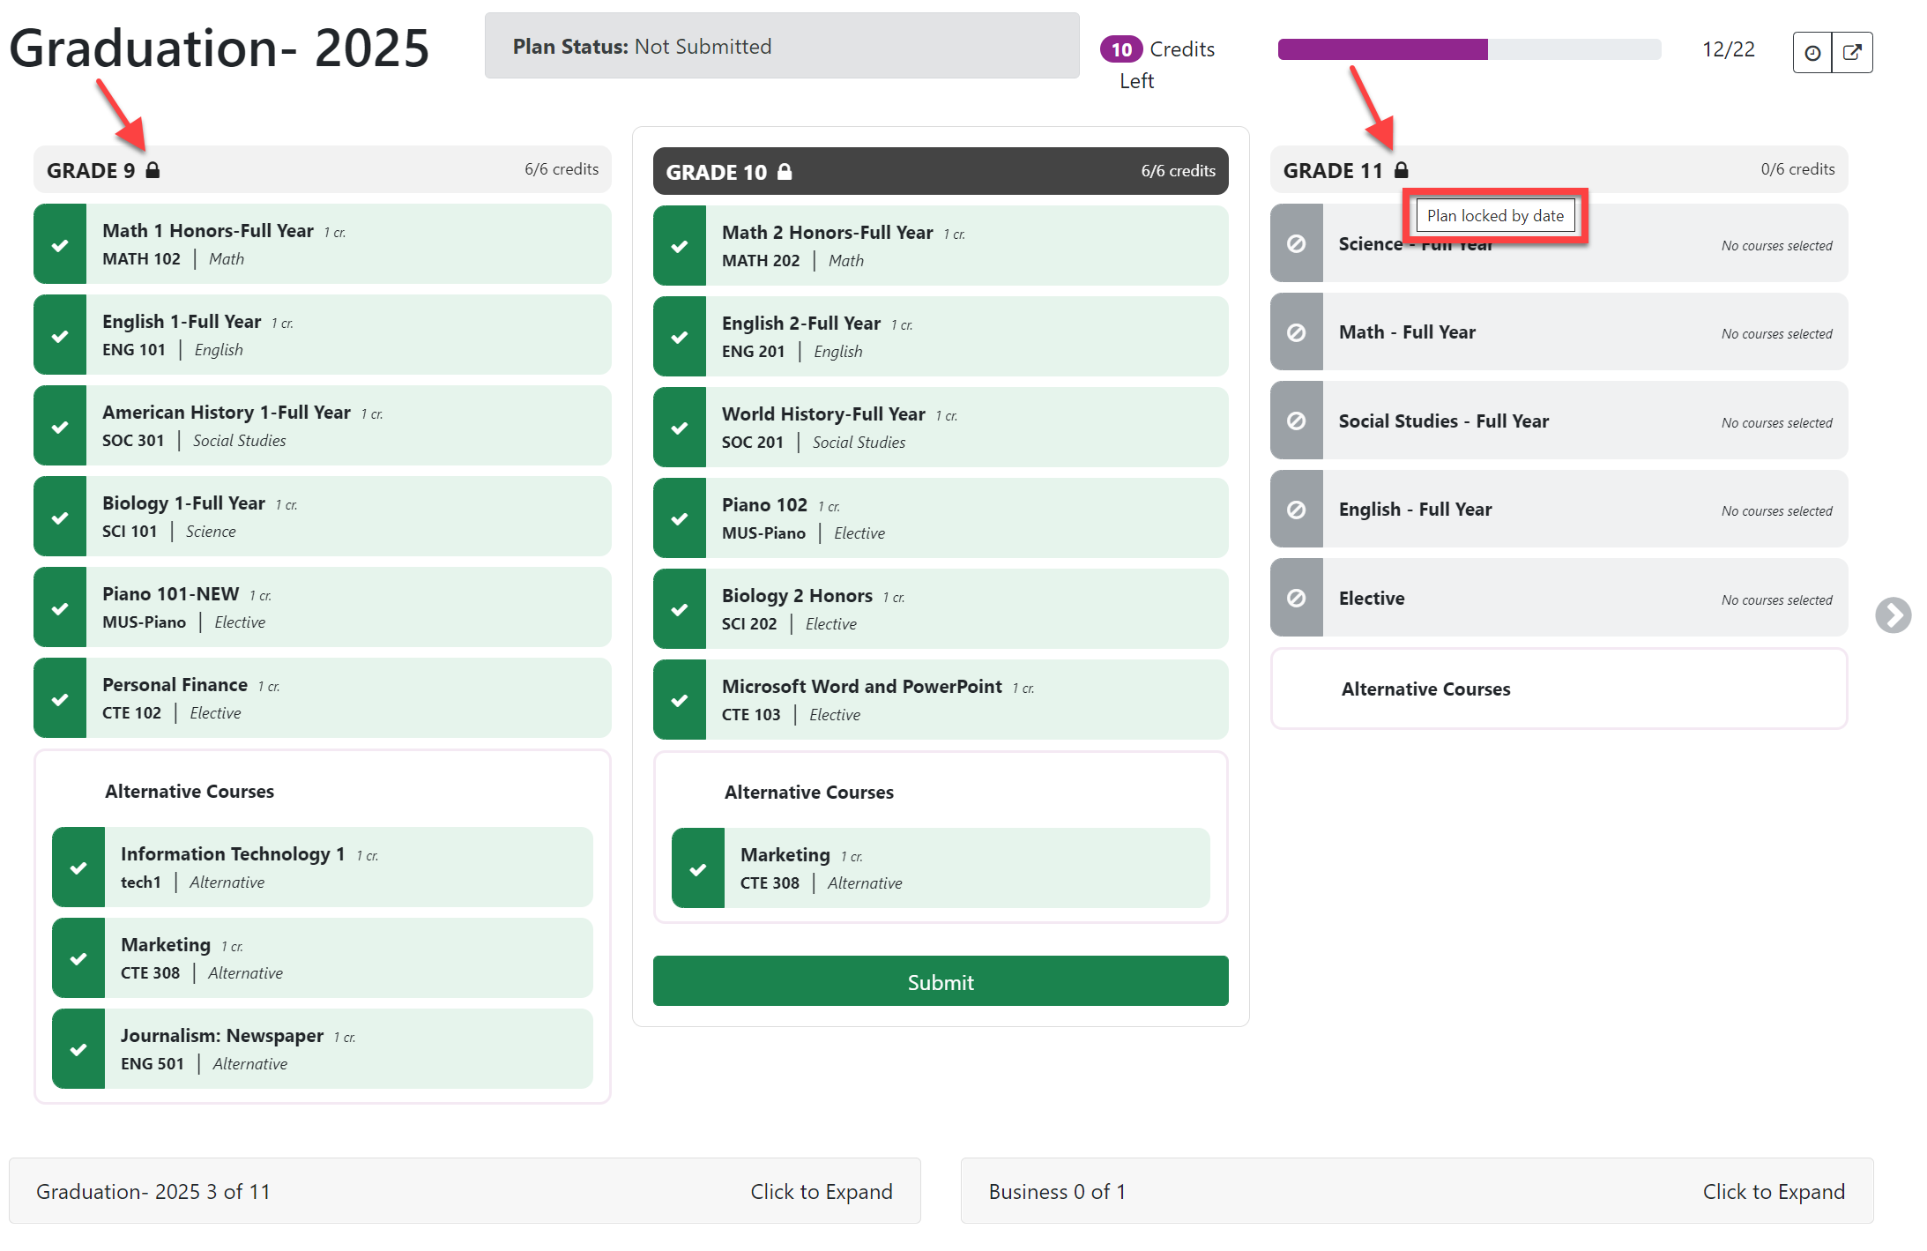Image resolution: width=1927 pixels, height=1251 pixels.
Task: Click checkmark for Math 2 Honors
Action: point(680,246)
